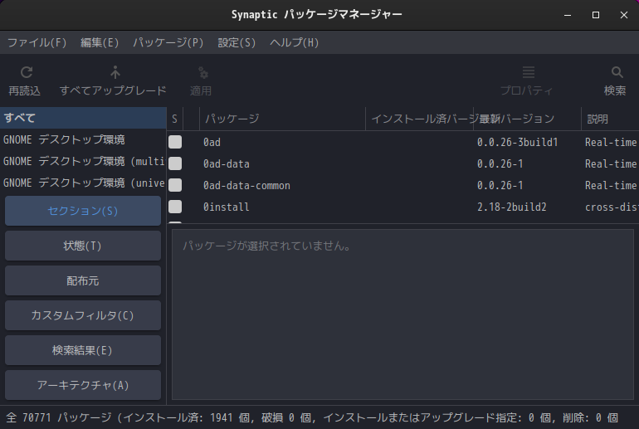Image resolution: width=639 pixels, height=429 pixels.
Task: Click the status bar package count text
Action: coord(312,417)
